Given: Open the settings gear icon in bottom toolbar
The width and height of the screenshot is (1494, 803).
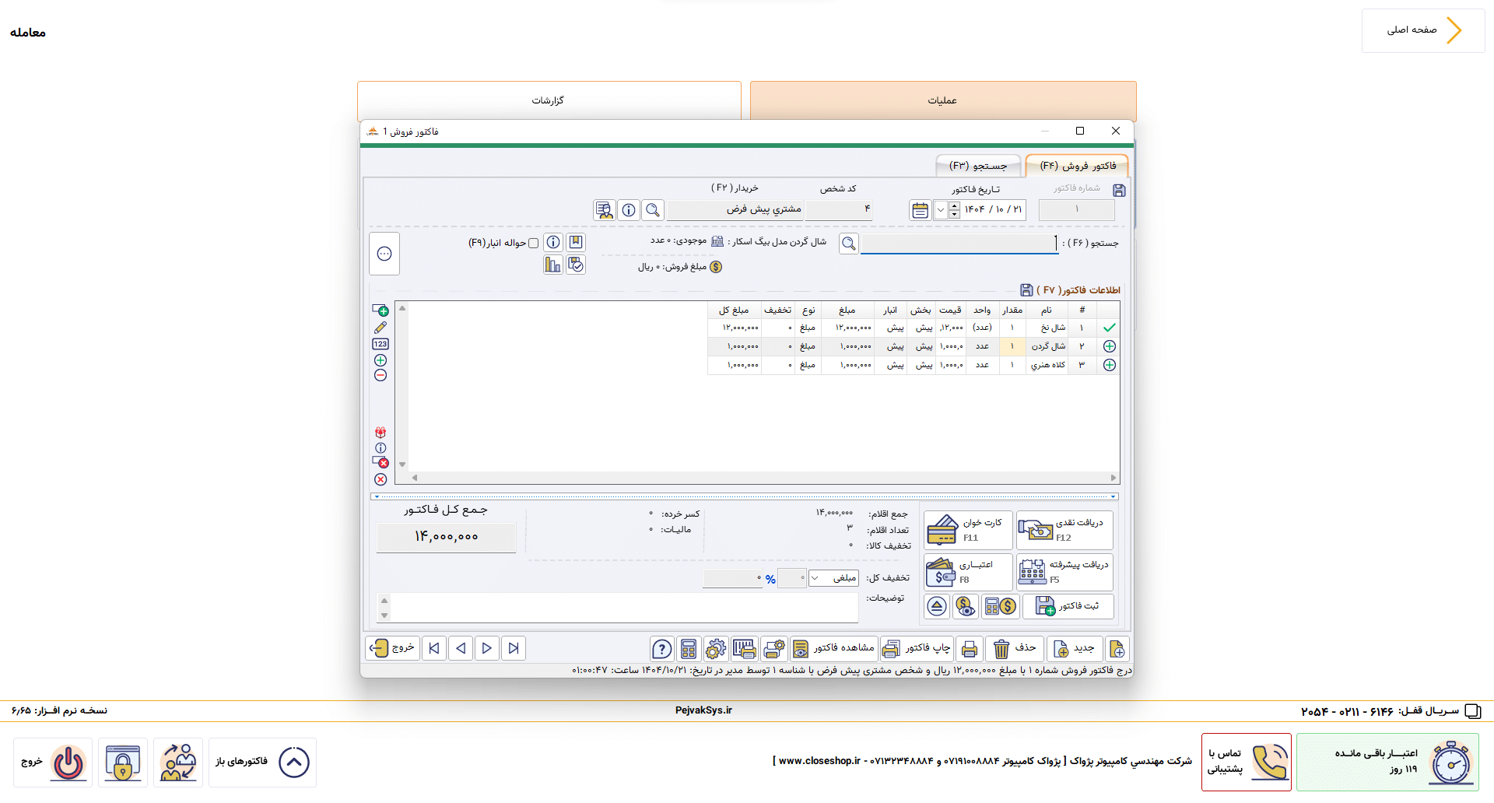Looking at the screenshot, I should (x=716, y=649).
